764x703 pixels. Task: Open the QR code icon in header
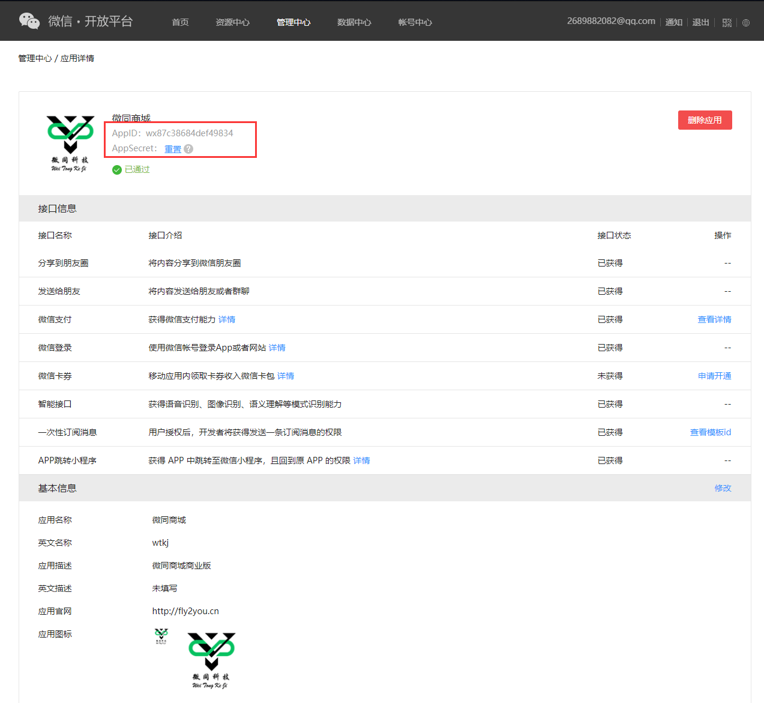pos(727,23)
